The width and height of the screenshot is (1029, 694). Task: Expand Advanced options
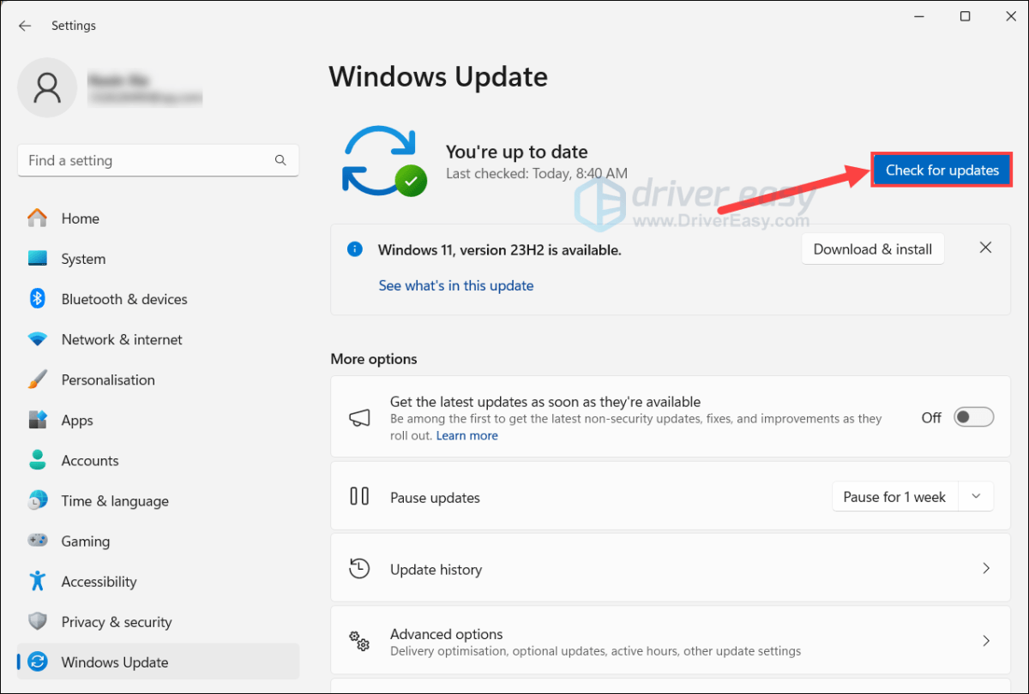tap(985, 641)
